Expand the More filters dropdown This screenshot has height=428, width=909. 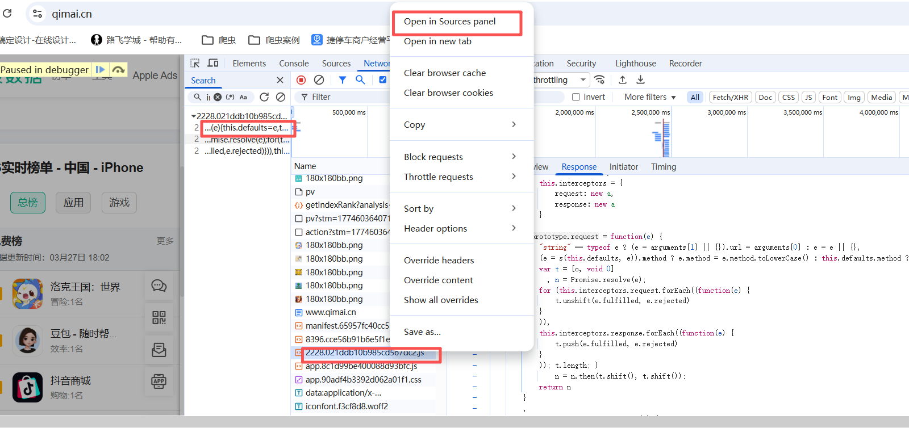650,97
